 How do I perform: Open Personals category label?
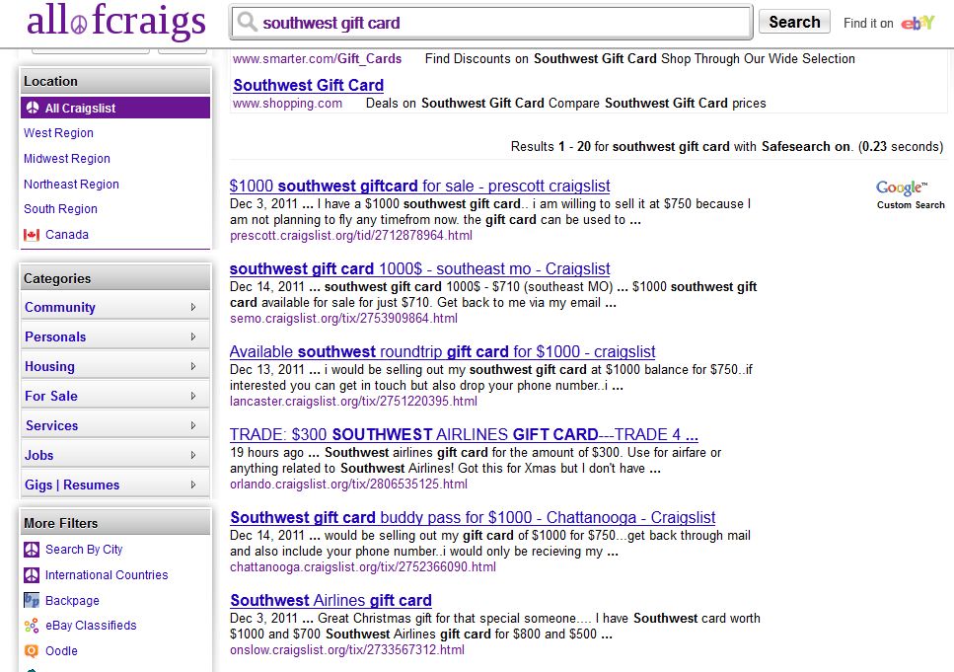click(55, 336)
